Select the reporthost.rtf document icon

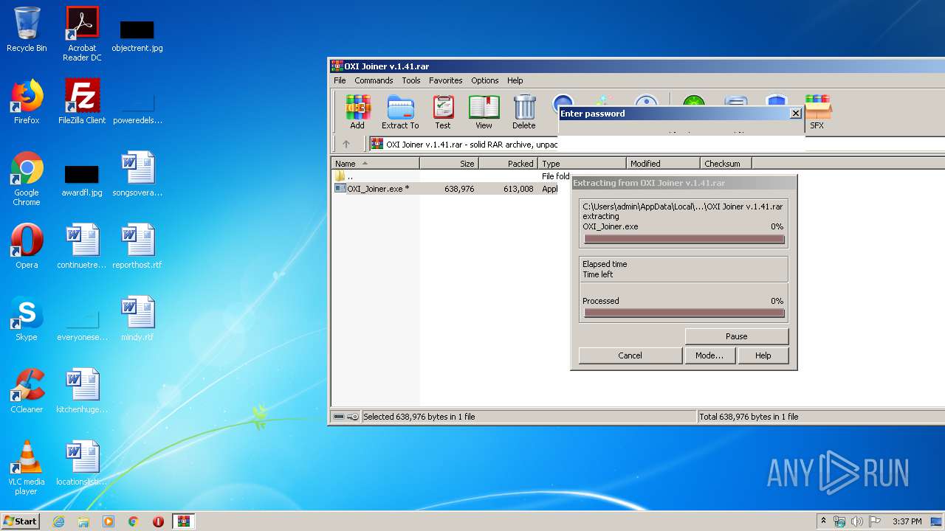[137, 246]
